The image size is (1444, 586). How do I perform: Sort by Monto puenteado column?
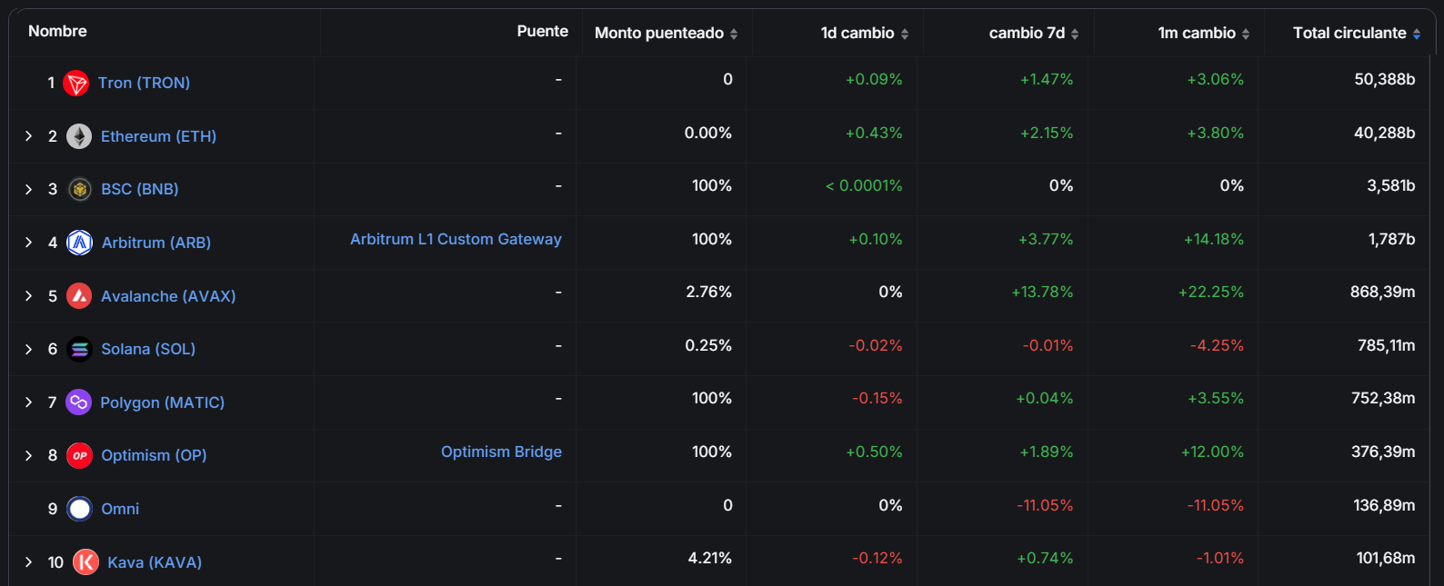coord(666,33)
